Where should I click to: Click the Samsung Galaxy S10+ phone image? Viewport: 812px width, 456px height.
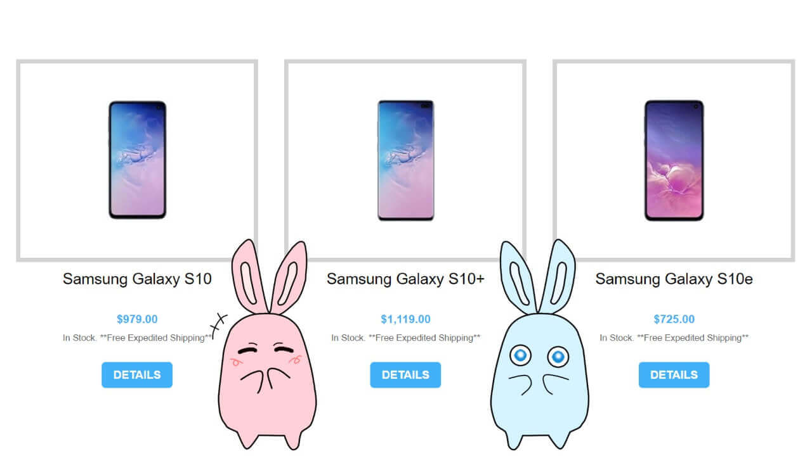tap(406, 160)
